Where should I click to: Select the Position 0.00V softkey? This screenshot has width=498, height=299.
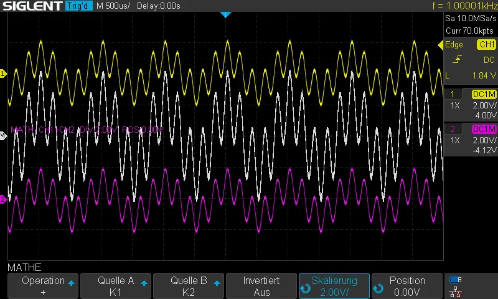[x=407, y=286]
